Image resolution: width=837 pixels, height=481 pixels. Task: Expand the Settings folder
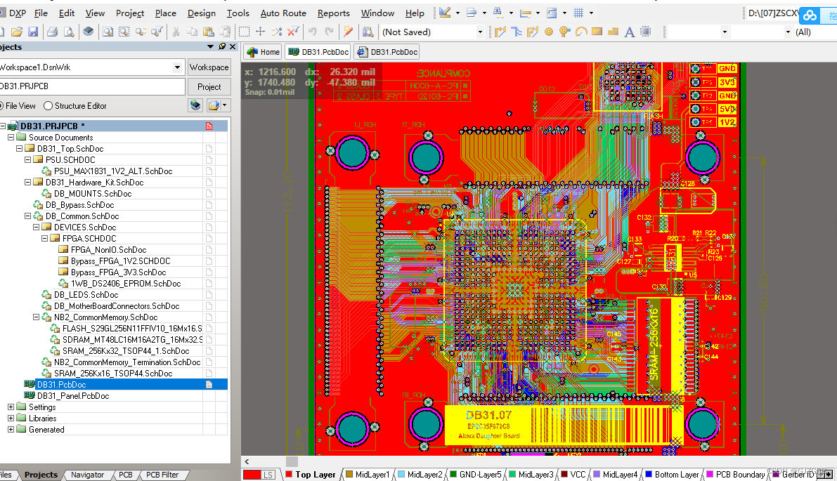tap(11, 407)
